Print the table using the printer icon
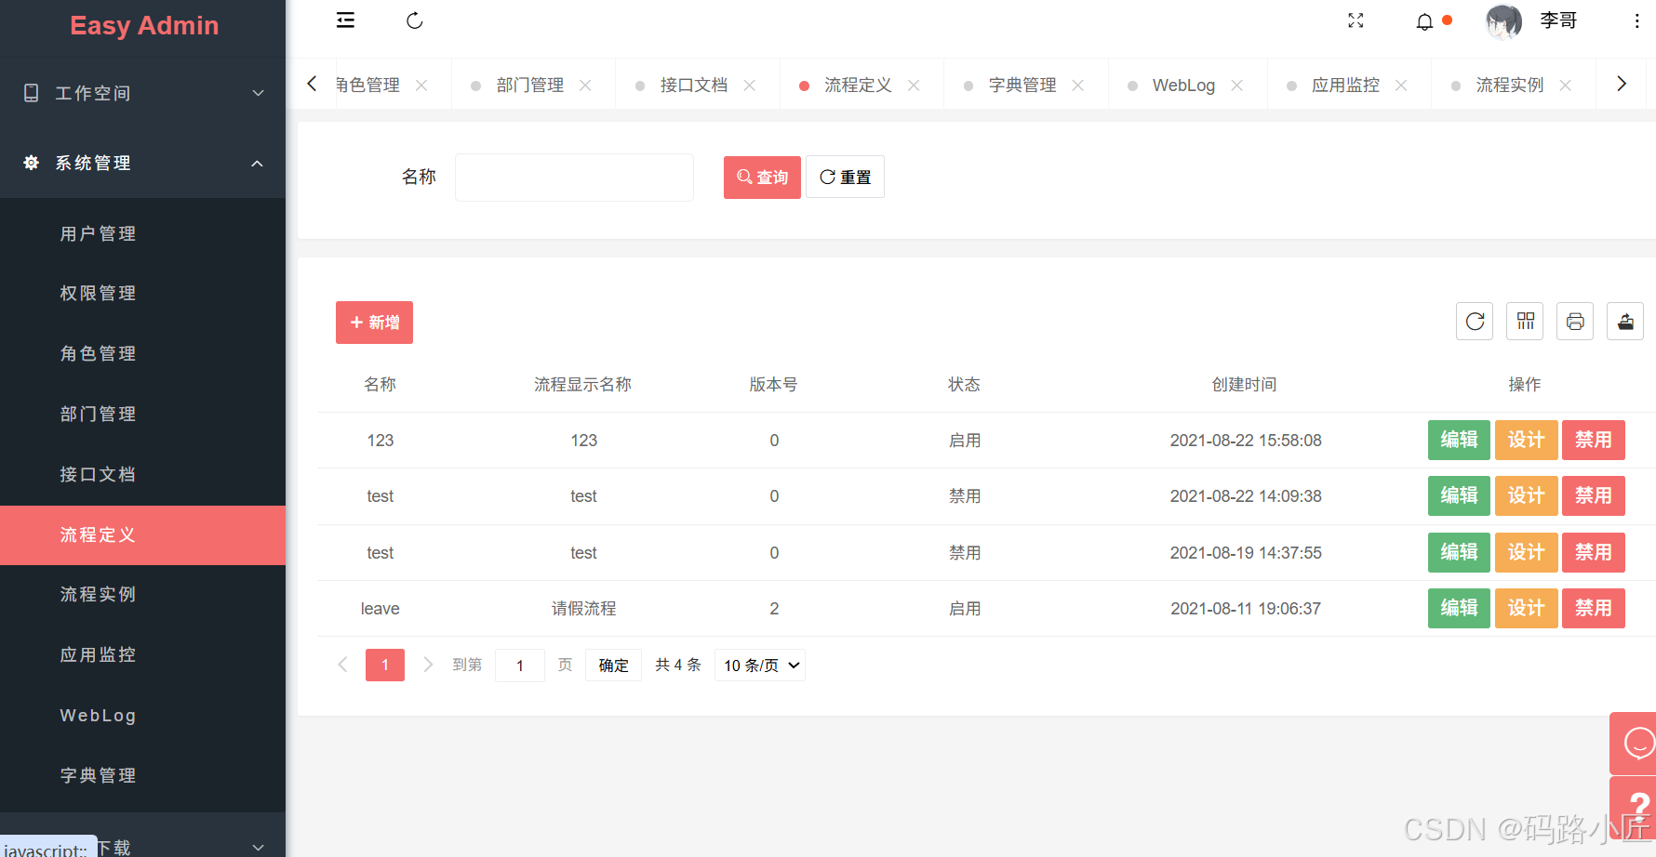Image resolution: width=1656 pixels, height=857 pixels. point(1574,321)
